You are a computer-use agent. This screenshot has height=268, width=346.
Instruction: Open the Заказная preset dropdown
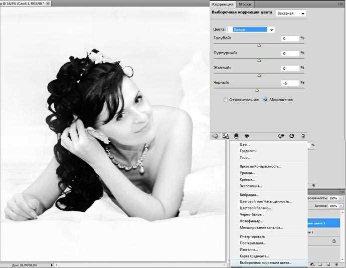click(x=291, y=14)
